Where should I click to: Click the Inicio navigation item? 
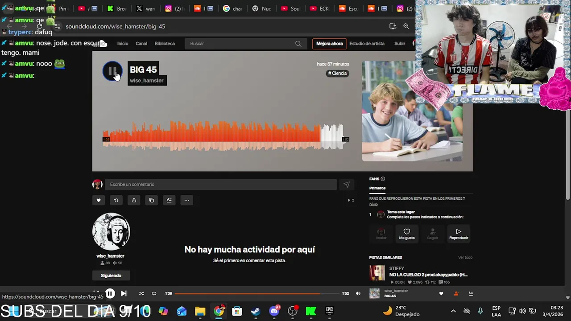tap(123, 44)
